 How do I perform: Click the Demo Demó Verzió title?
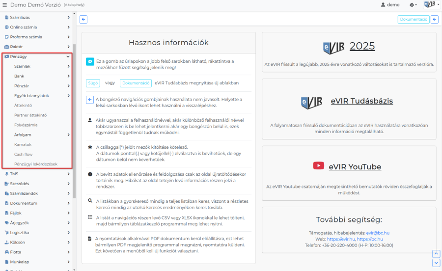[35, 5]
